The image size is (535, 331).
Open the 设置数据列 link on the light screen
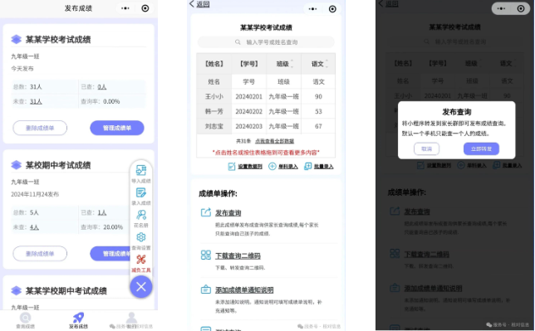[250, 167]
